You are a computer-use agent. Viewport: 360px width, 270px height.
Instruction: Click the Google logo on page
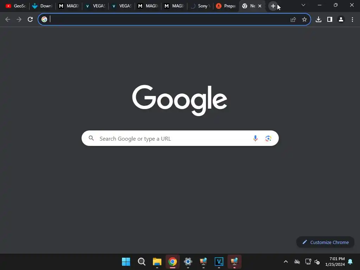(180, 100)
